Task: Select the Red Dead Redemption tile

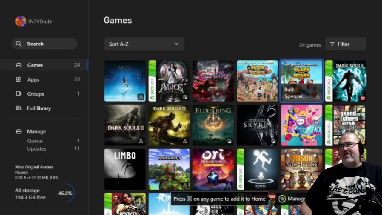Action: pyautogui.click(x=125, y=204)
